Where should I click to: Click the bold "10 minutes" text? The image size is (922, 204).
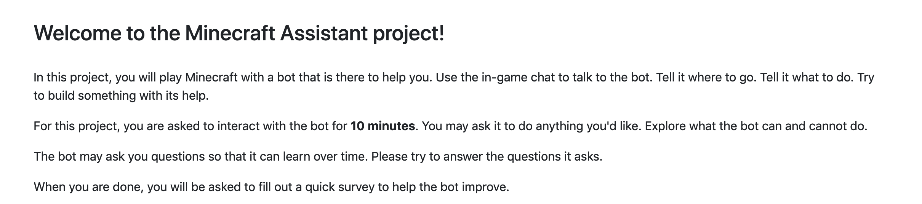pyautogui.click(x=383, y=126)
